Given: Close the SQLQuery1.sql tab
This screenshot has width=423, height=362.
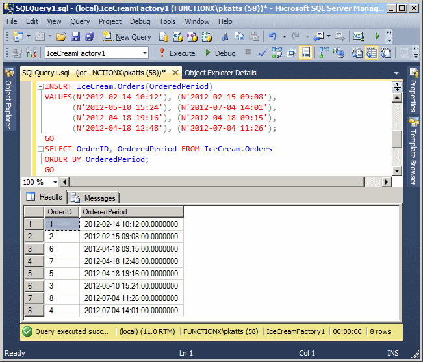Looking at the screenshot, I should tap(175, 73).
